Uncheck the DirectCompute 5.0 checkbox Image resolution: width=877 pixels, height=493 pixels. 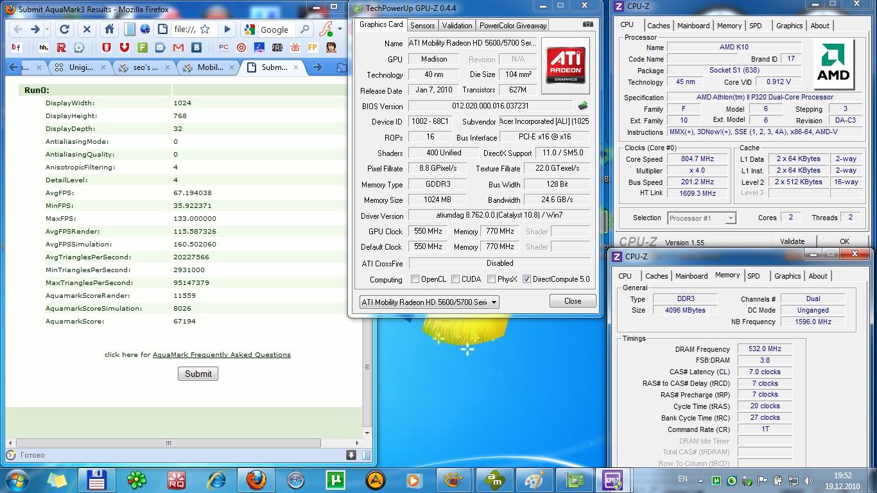[526, 279]
